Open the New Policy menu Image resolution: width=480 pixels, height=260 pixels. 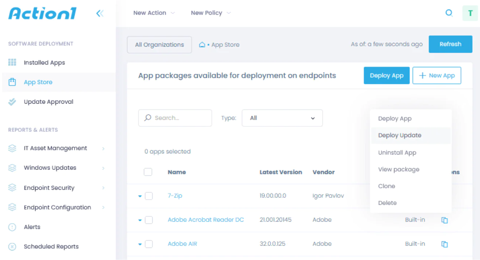click(207, 13)
